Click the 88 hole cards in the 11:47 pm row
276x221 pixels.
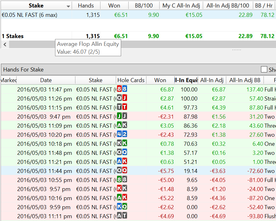[x=122, y=89]
